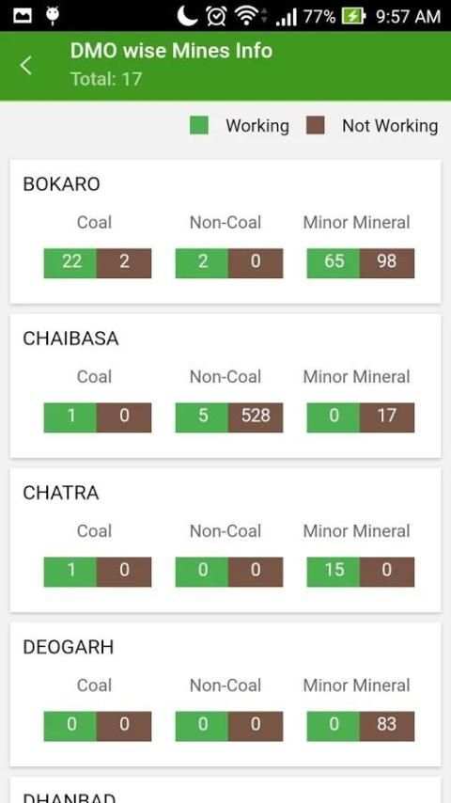Open the BOKARO district card
Viewport: 451px width, 803px height.
click(225, 231)
